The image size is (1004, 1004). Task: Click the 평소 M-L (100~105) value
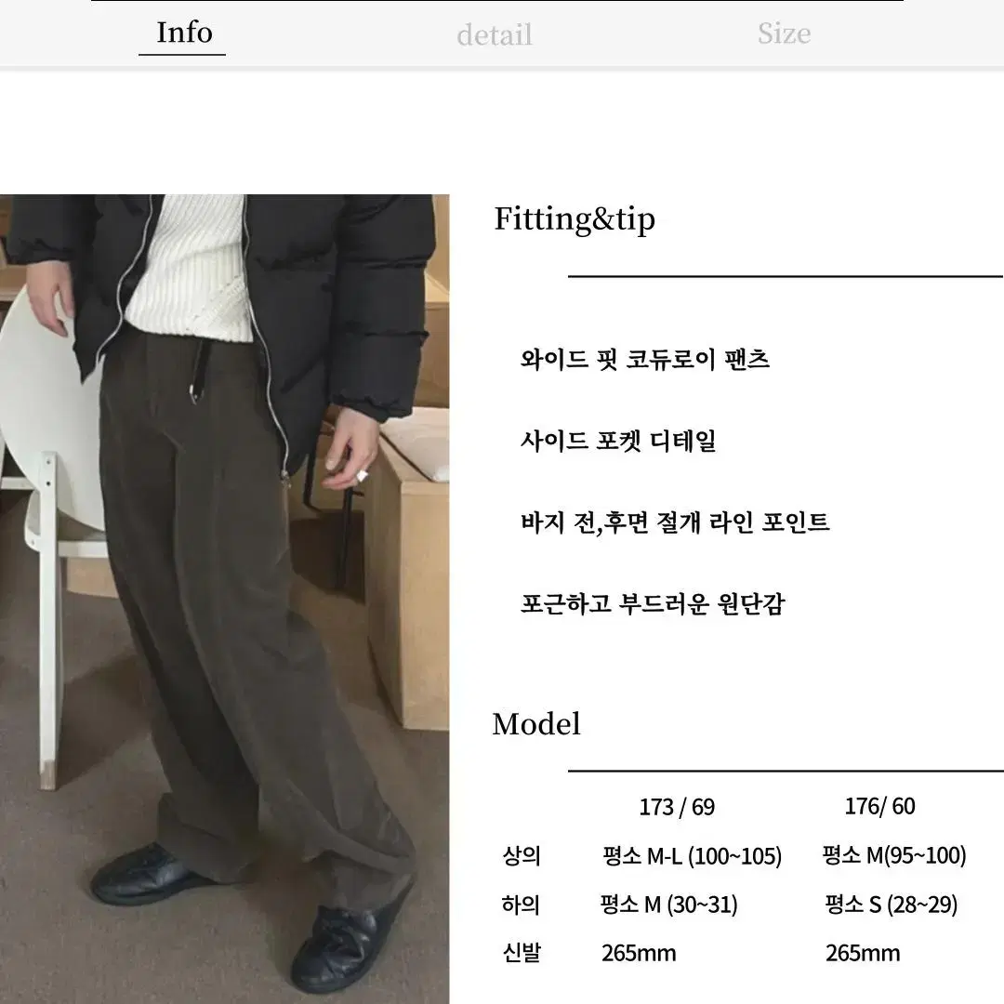click(692, 856)
